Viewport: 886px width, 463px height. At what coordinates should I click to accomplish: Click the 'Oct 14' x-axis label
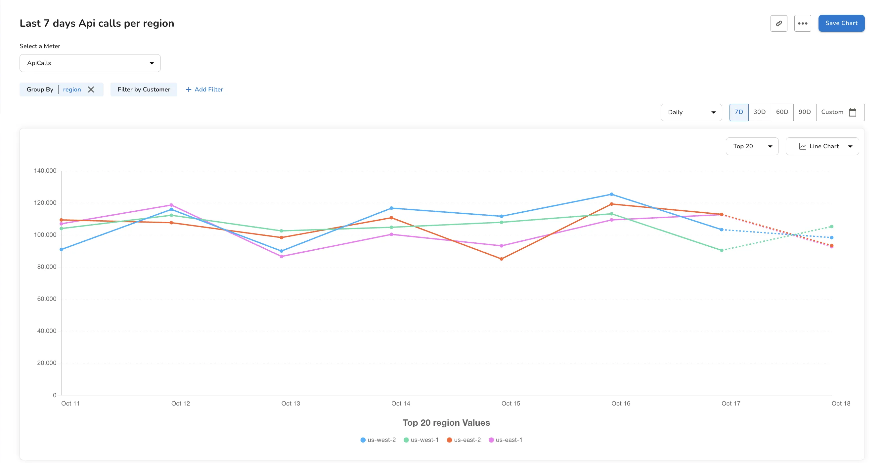400,404
